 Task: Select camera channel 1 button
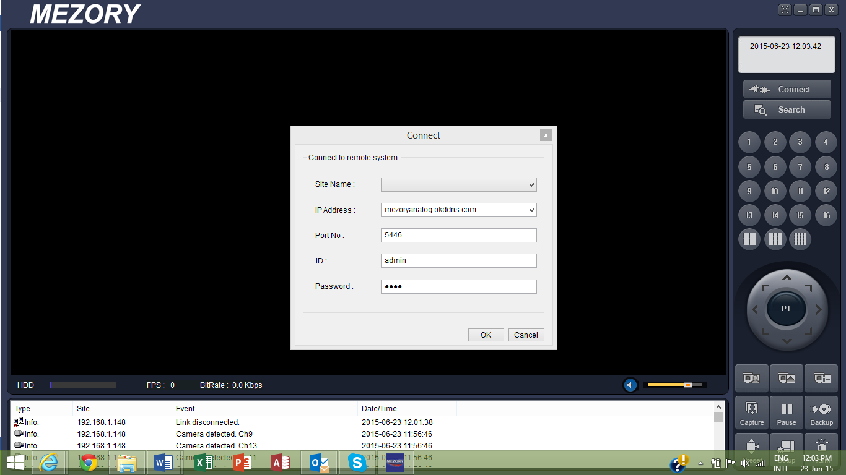coord(749,142)
